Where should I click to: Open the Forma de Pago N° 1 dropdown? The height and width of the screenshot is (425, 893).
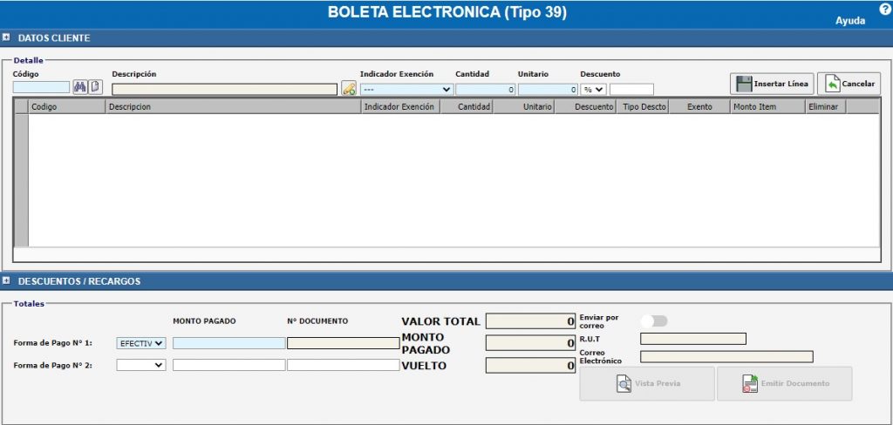(x=141, y=343)
